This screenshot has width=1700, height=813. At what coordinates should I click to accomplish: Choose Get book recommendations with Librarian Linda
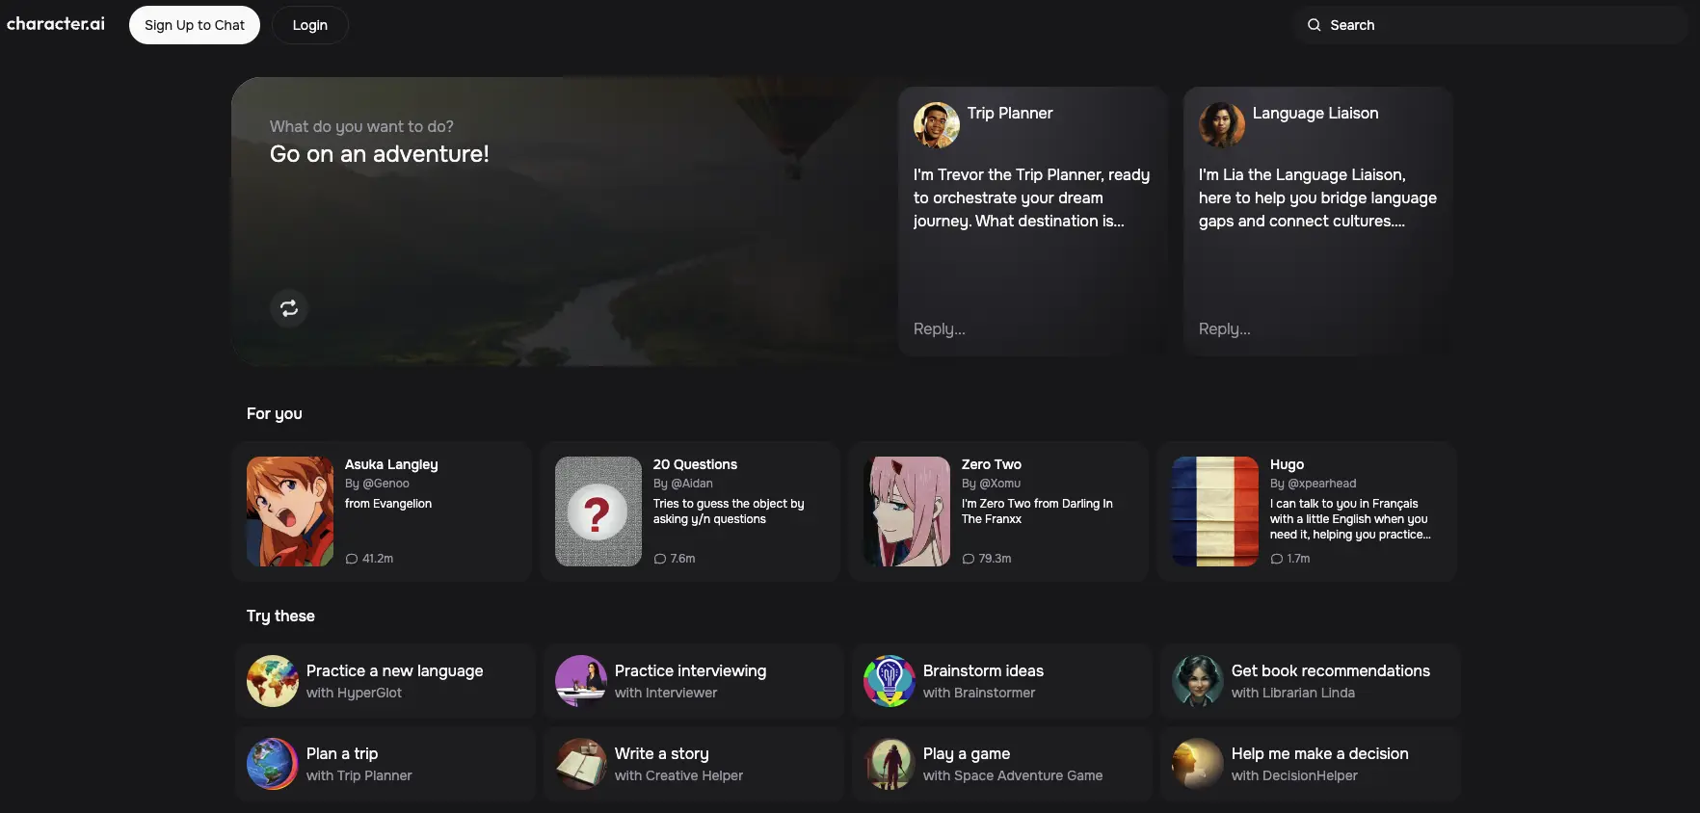[1311, 681]
